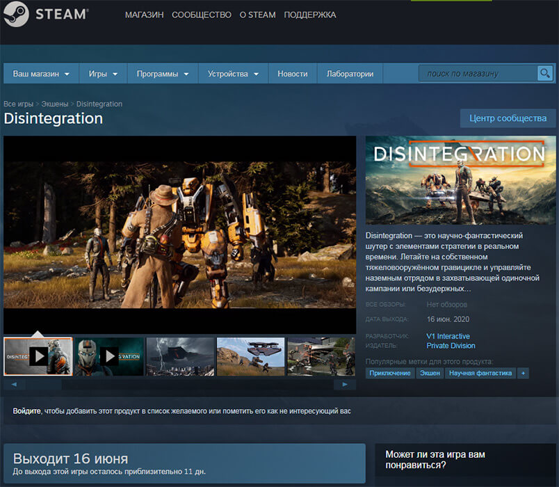Click the main video player area
Viewport: 559px width, 487px height.
coord(179,234)
